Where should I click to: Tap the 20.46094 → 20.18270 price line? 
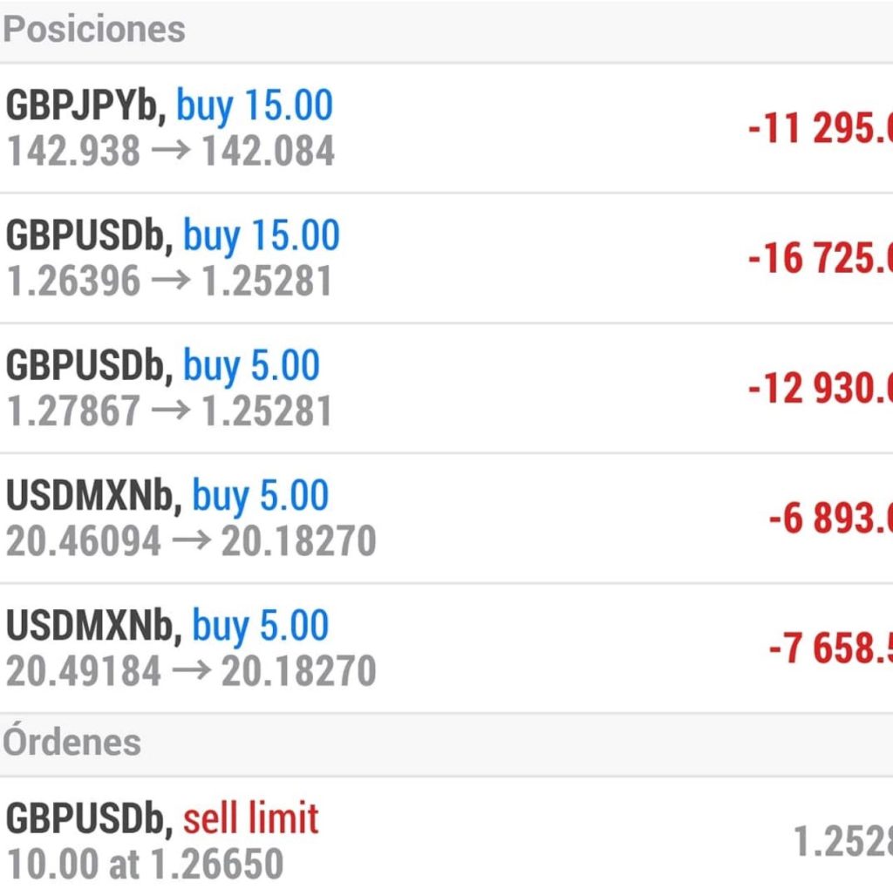191,541
